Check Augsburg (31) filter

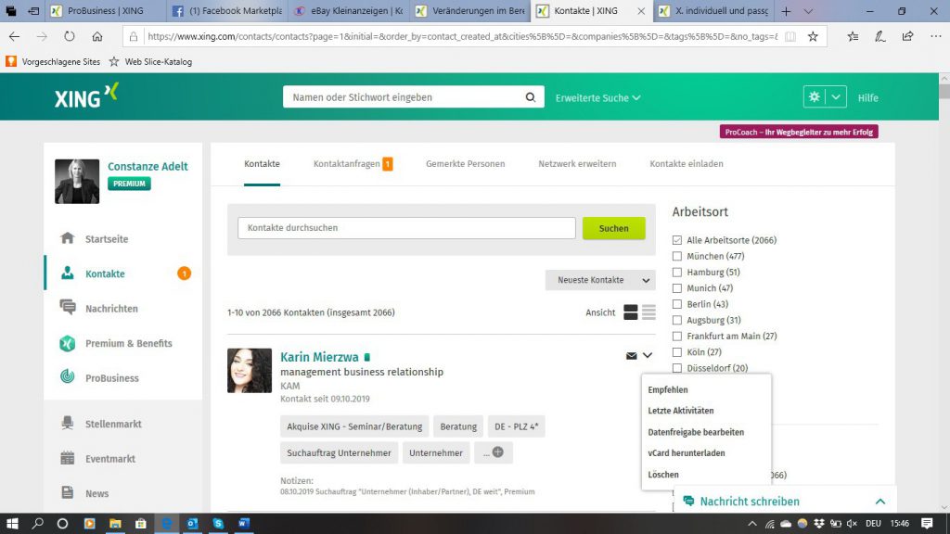(x=676, y=320)
